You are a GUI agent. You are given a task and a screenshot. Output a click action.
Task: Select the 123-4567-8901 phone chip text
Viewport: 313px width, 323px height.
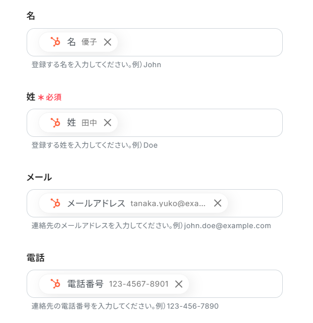tap(138, 284)
